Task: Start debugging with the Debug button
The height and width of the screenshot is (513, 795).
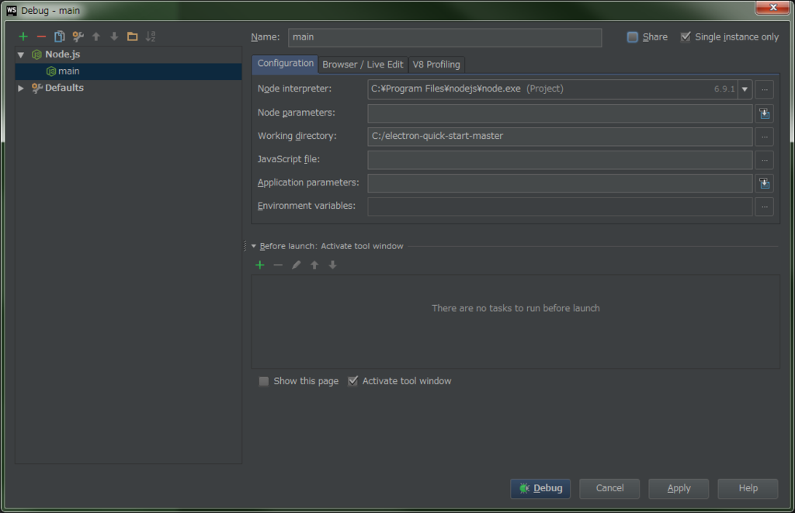Action: click(540, 488)
